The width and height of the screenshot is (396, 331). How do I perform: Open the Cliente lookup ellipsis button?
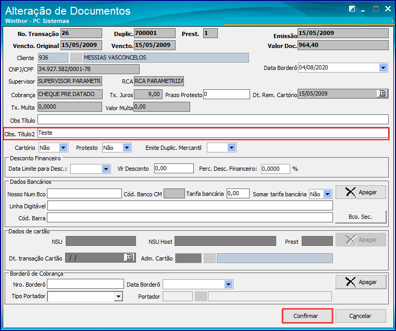76,58
